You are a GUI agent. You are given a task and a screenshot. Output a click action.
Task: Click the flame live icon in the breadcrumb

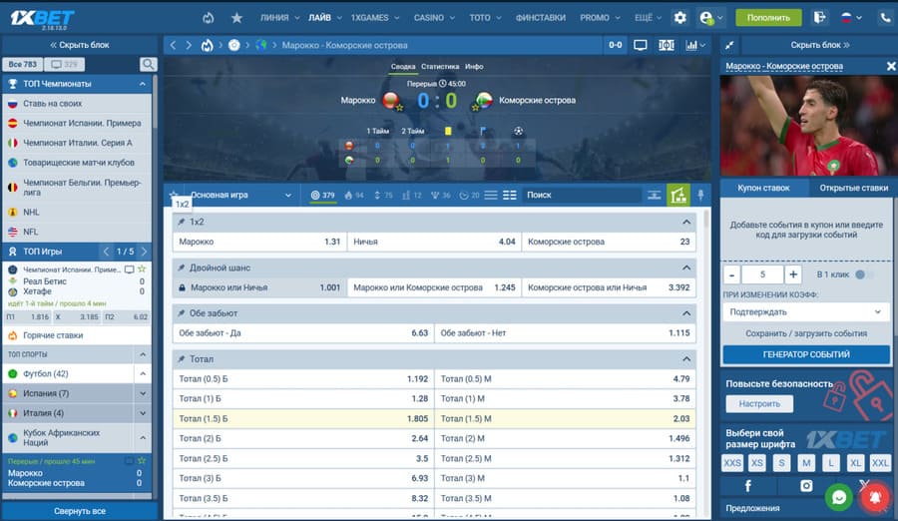[x=207, y=45]
